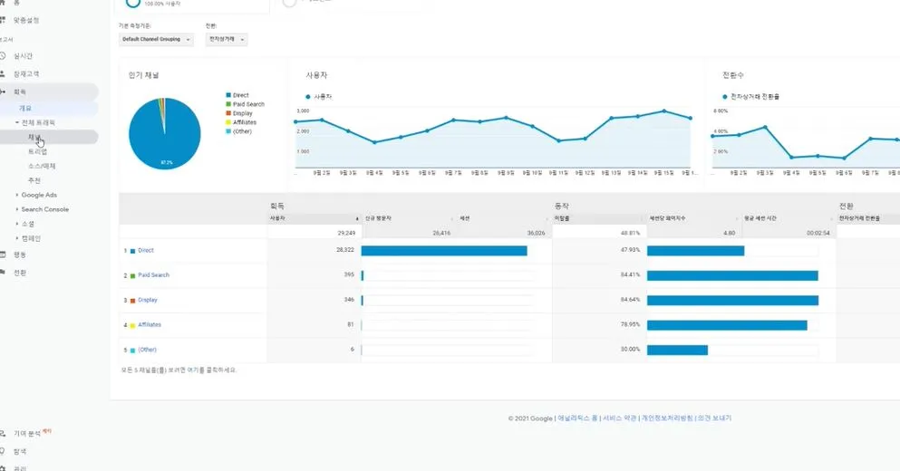The image size is (900, 471).
Task: Click the (Other) legend swatch
Action: pos(228,131)
